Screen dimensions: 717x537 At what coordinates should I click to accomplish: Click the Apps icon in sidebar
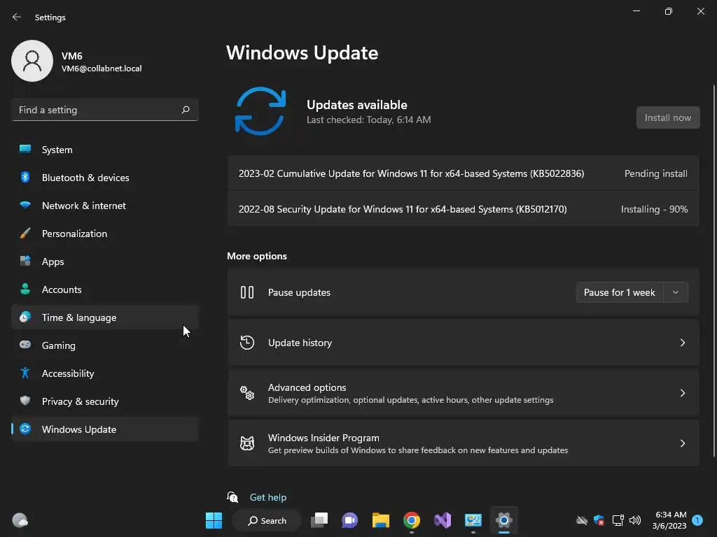click(25, 262)
